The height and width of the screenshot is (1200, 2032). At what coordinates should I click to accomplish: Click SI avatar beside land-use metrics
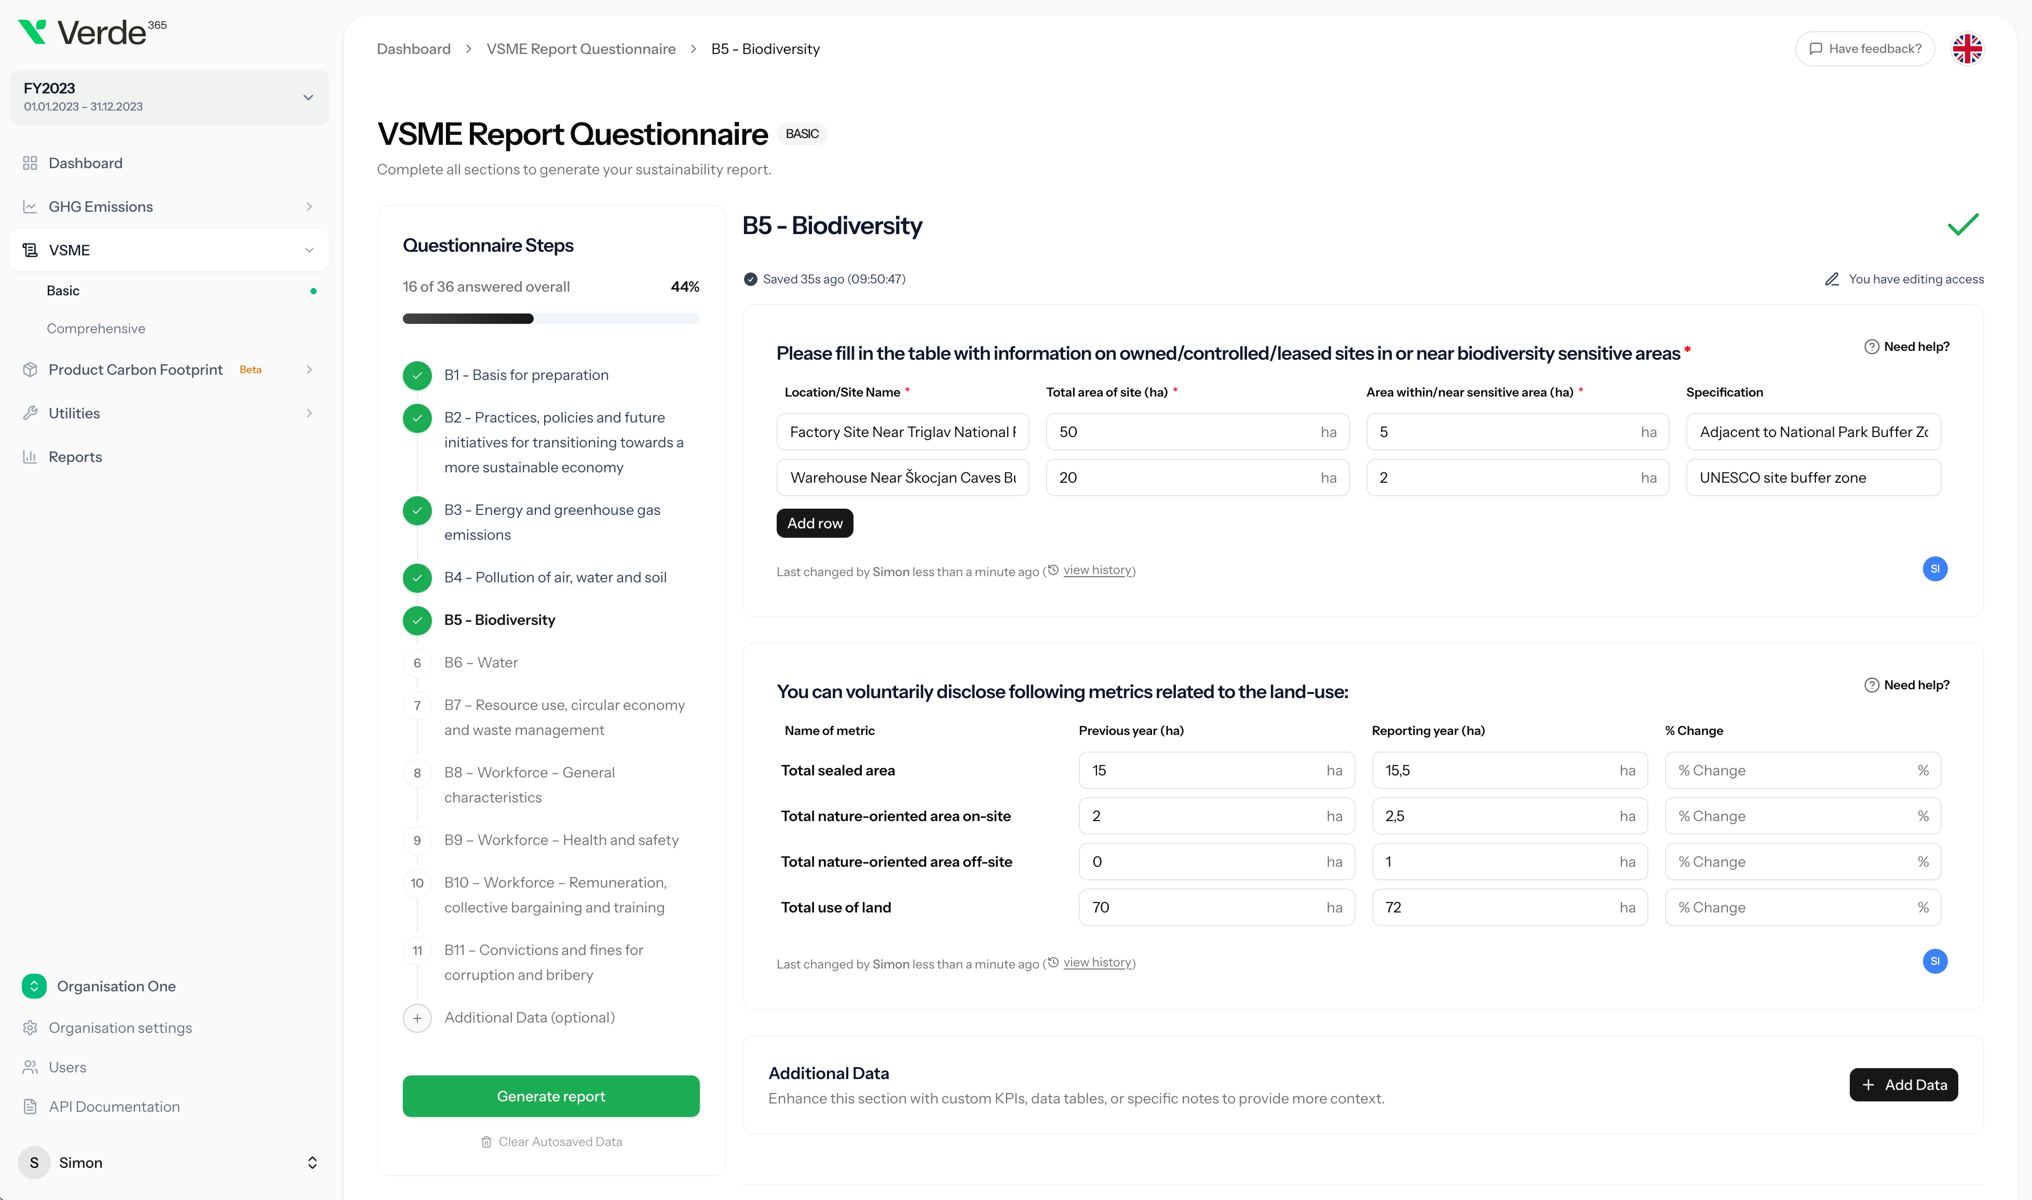click(1934, 961)
